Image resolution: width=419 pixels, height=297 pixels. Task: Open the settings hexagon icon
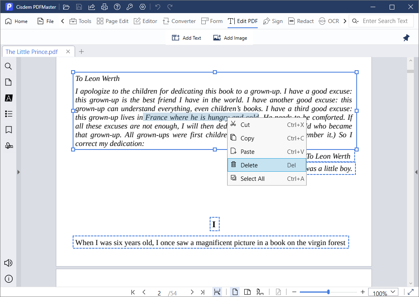143,7
